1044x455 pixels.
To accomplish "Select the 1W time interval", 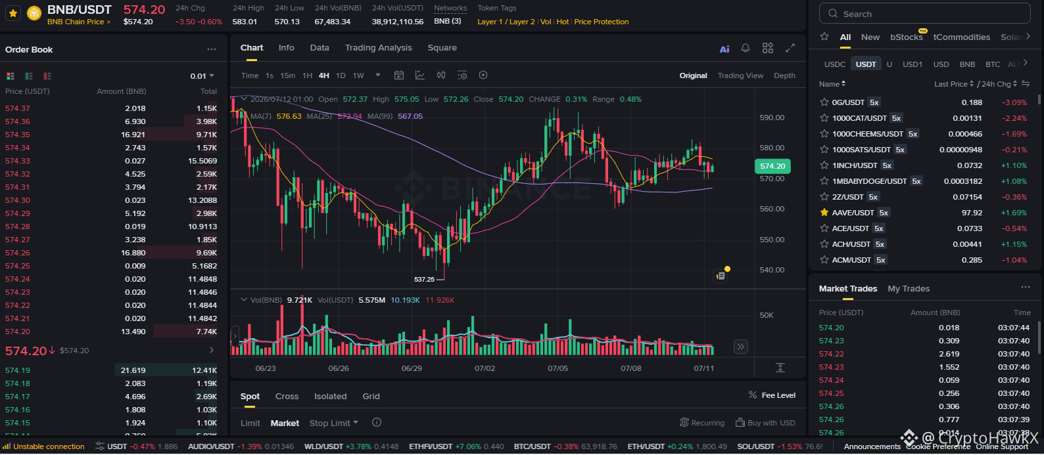I will (358, 76).
